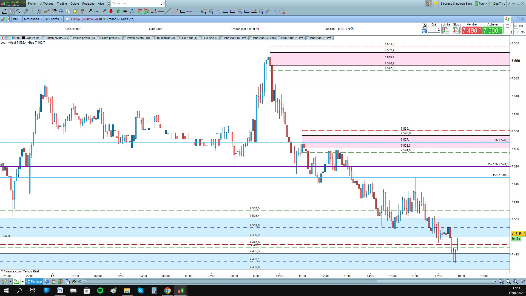Open the Aide menu
This screenshot has height=296, width=526.
[x=101, y=4]
